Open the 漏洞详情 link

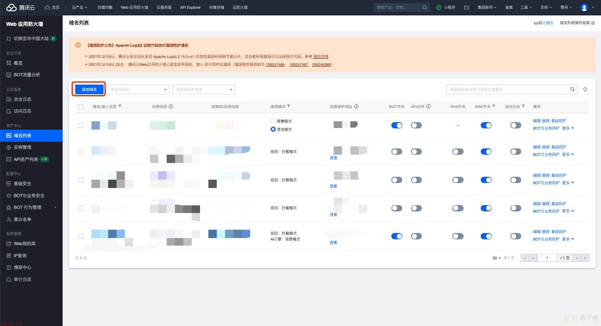tap(321, 56)
